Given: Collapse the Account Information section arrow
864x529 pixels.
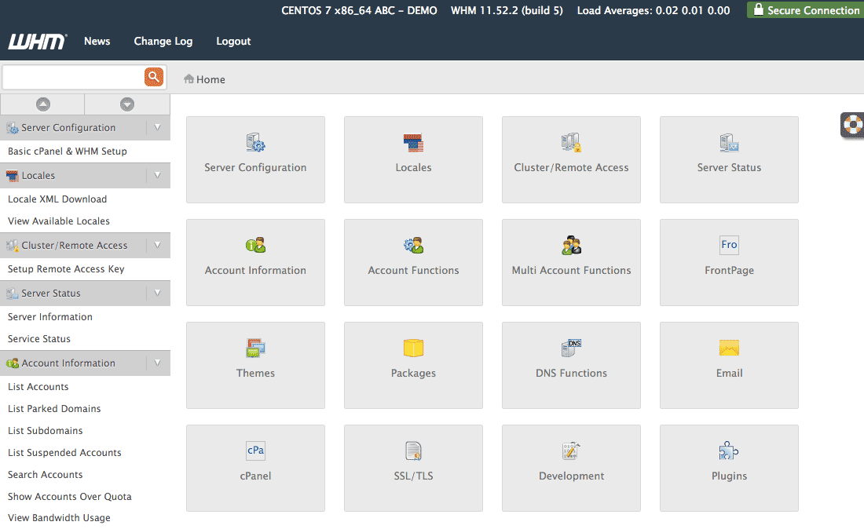Looking at the screenshot, I should pyautogui.click(x=158, y=363).
